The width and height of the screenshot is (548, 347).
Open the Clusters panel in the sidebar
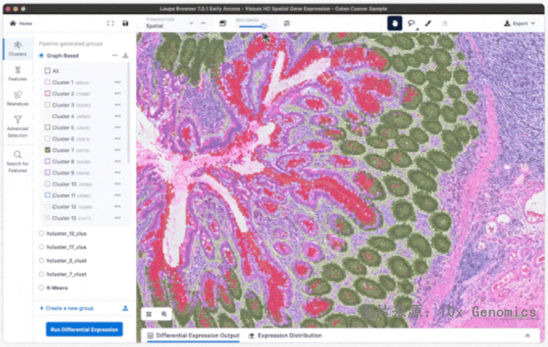pos(17,49)
